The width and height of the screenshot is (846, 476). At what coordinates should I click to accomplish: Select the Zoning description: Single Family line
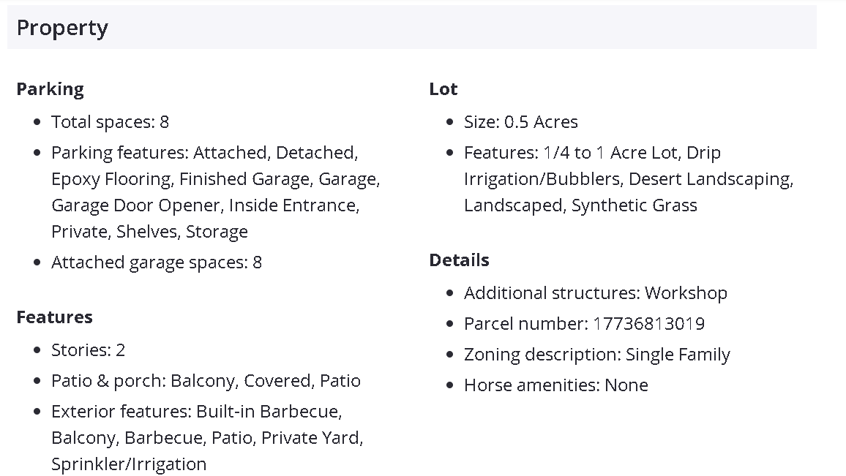pyautogui.click(x=596, y=355)
